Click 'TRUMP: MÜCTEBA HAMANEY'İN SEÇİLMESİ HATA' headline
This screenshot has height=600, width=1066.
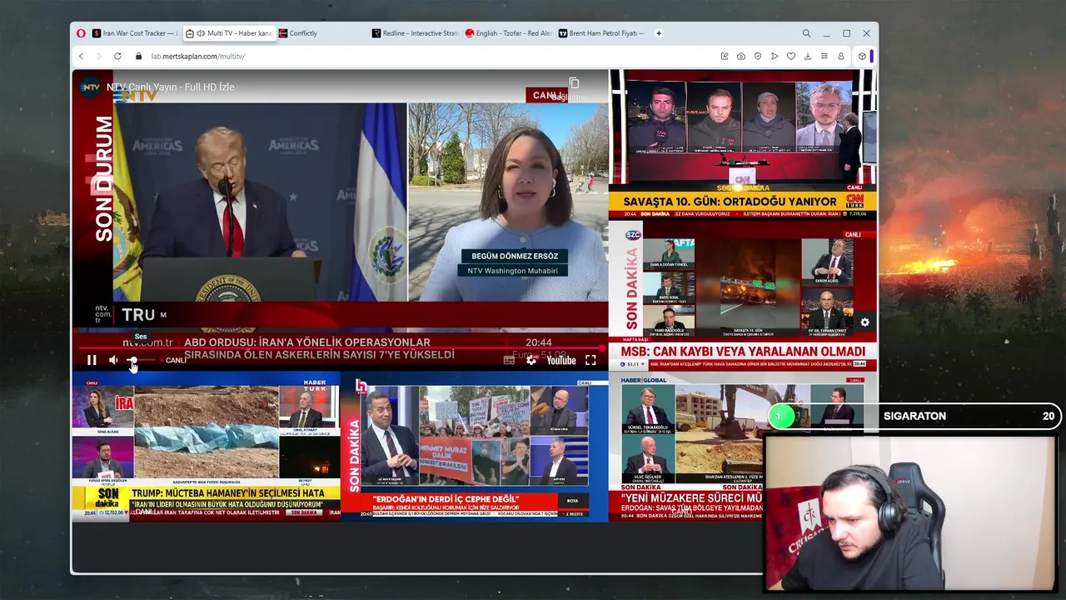pyautogui.click(x=227, y=493)
